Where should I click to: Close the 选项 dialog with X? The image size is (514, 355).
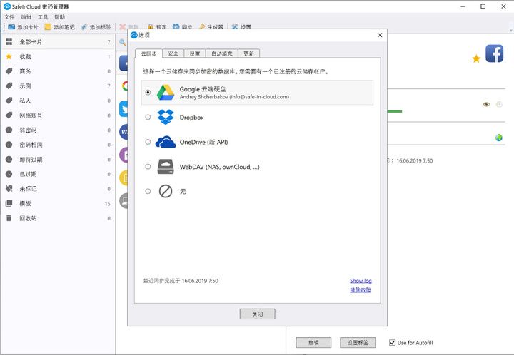[x=380, y=35]
